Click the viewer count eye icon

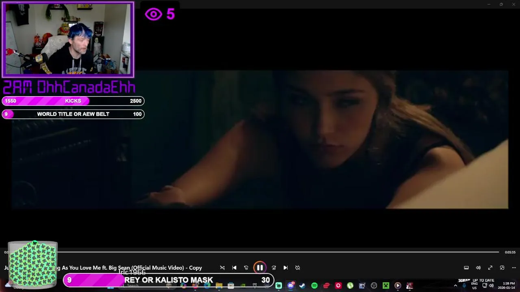click(153, 14)
